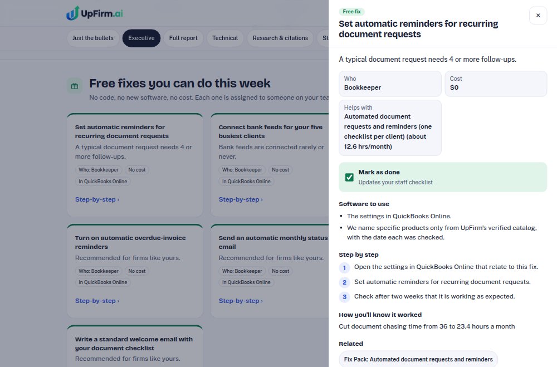The image size is (557, 367).
Task: Open Step-by-step for Connect bank feeds card
Action: tap(241, 200)
